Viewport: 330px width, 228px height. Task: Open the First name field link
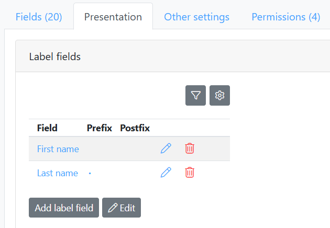[x=58, y=149]
